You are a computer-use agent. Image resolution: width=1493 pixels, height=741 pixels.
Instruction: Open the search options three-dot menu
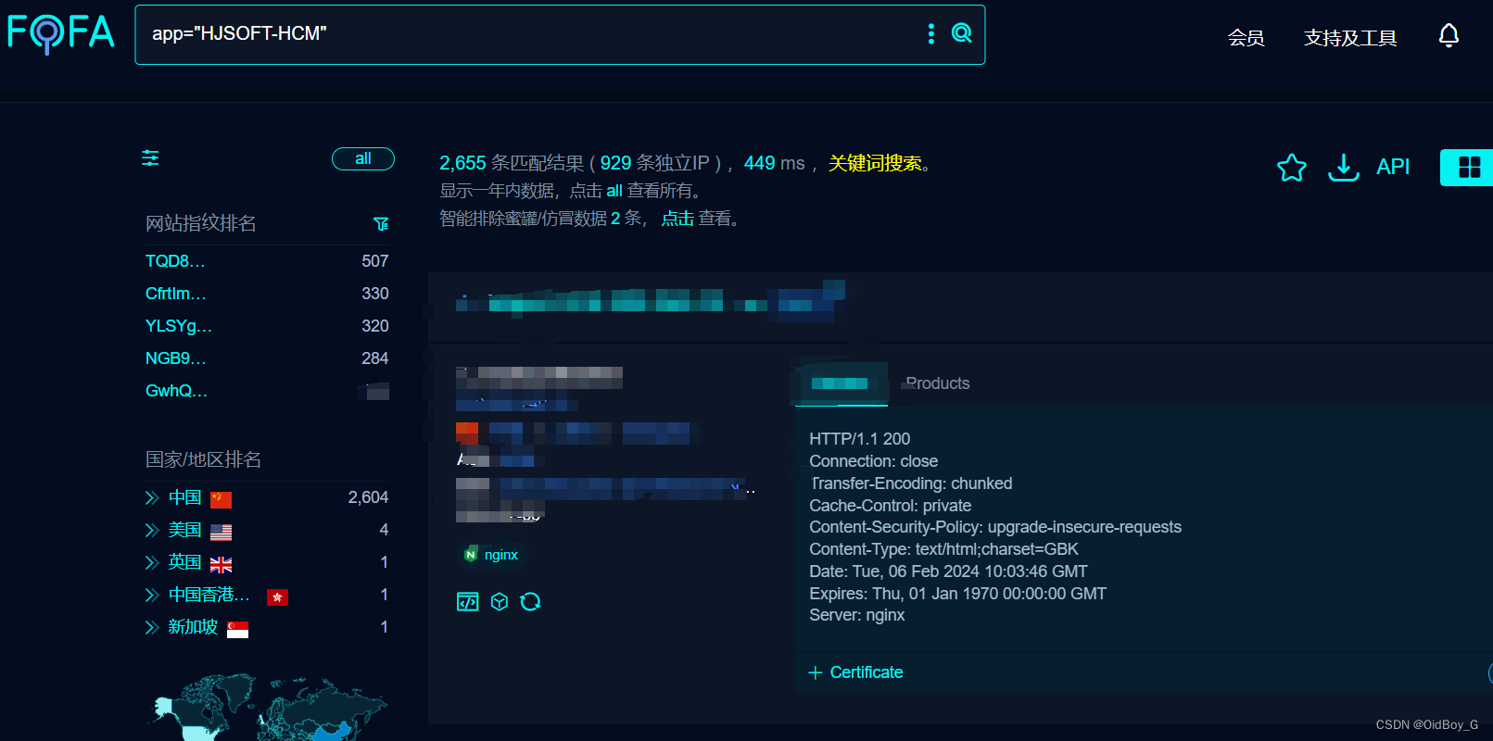click(930, 34)
